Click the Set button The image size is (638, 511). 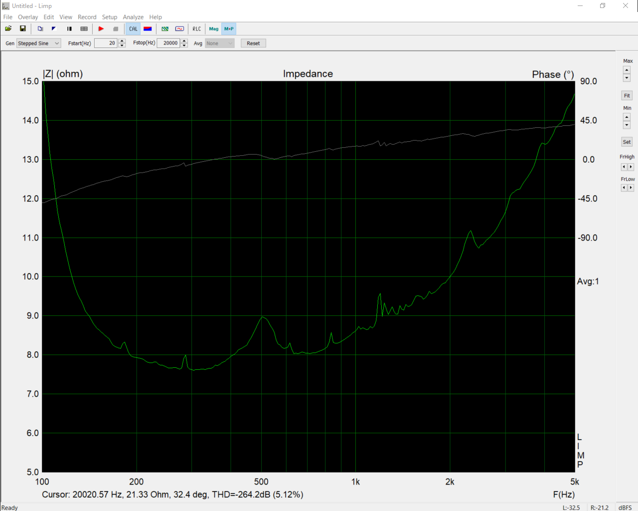(x=627, y=142)
